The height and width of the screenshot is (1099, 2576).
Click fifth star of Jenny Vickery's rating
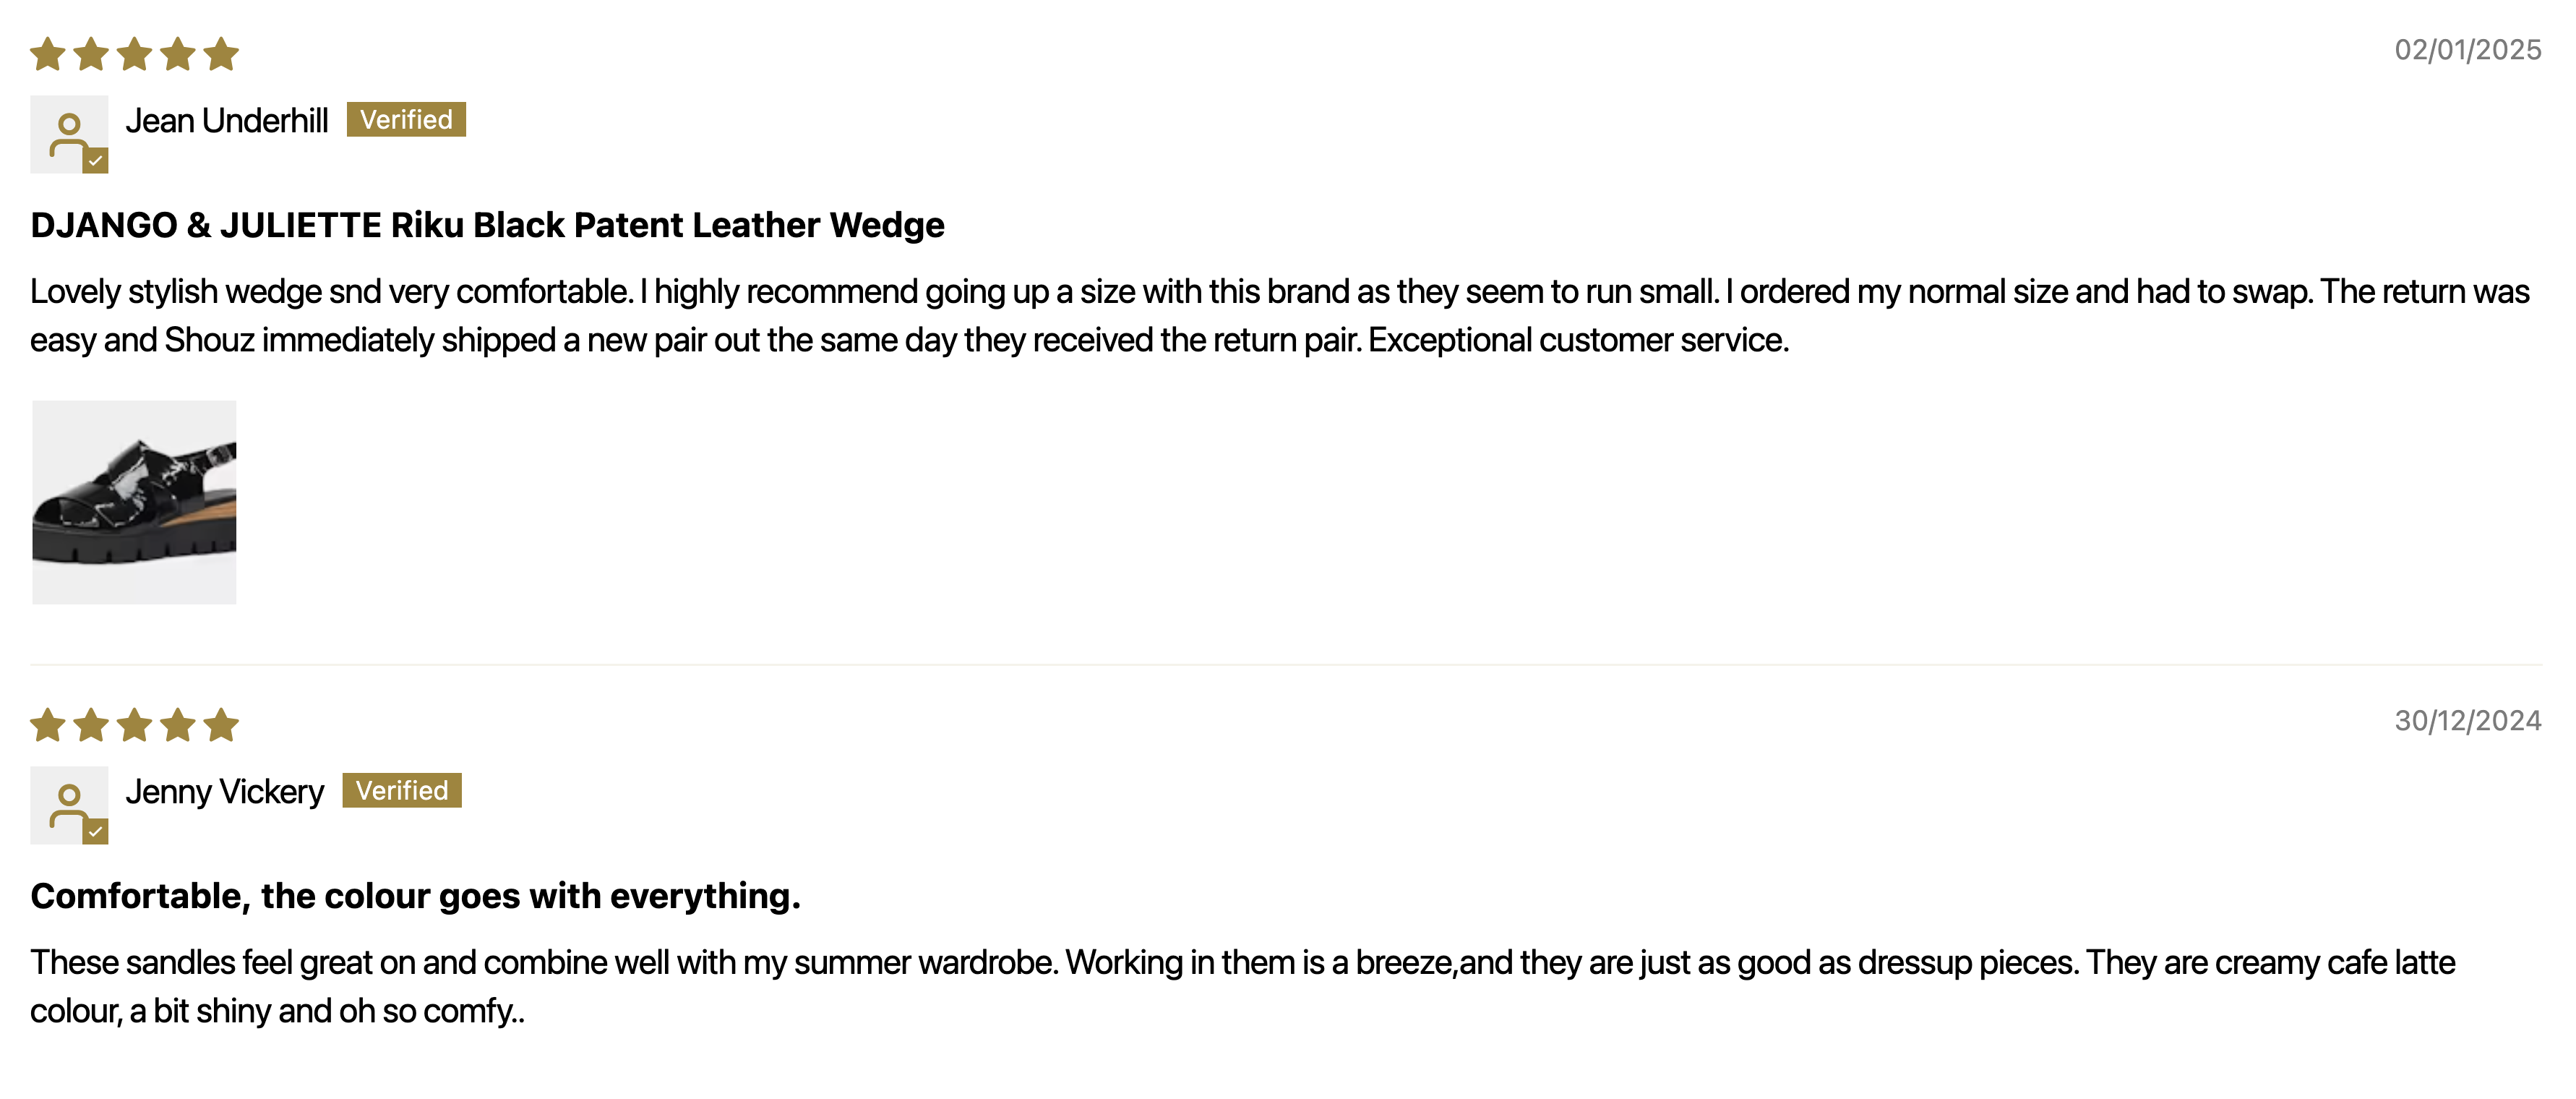pos(221,725)
